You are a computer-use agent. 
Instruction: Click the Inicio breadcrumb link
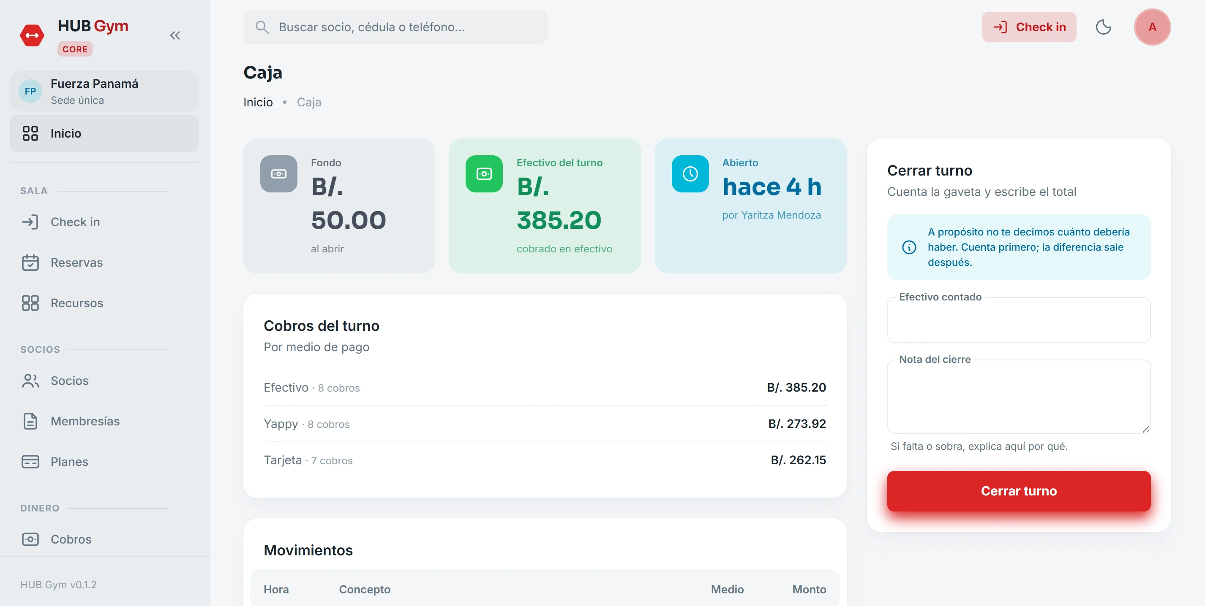coord(258,102)
